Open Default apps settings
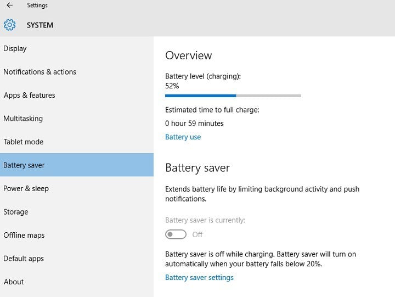The image size is (395, 297). [77, 259]
